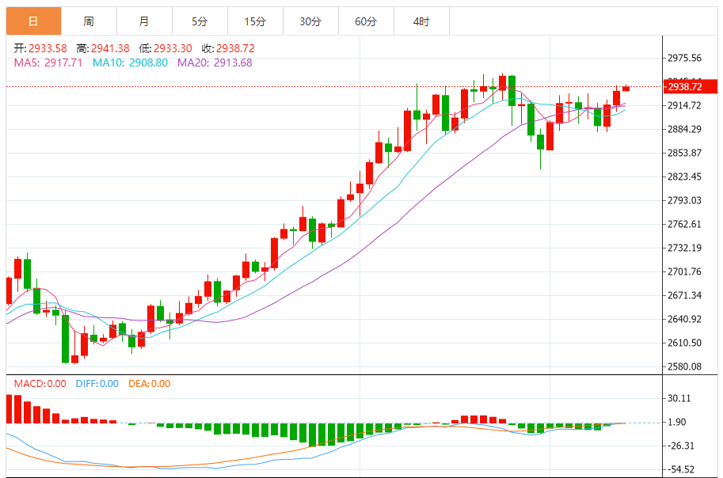Click the 30.11 MACD axis label
The width and height of the screenshot is (723, 478).
click(x=679, y=398)
